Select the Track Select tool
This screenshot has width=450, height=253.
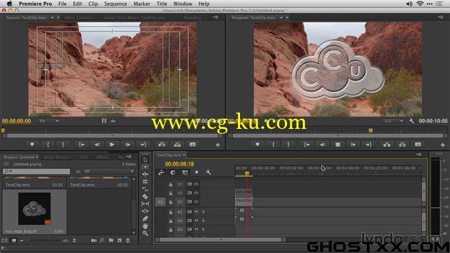point(145,167)
